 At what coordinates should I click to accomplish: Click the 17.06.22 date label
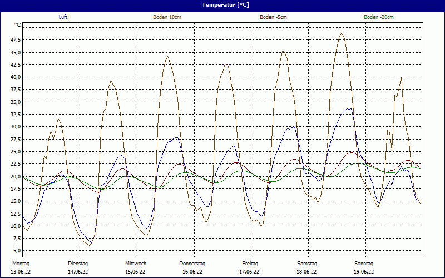(249, 272)
